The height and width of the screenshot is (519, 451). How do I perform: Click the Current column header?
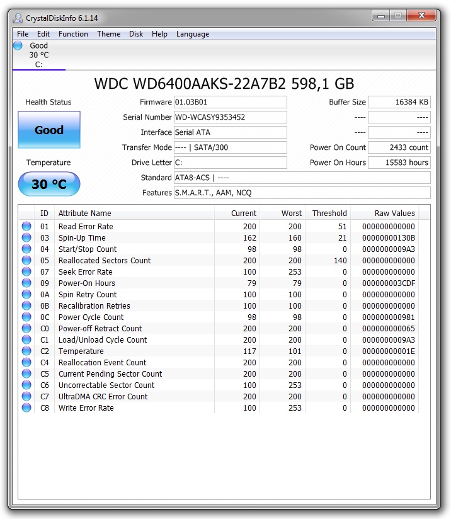click(237, 213)
